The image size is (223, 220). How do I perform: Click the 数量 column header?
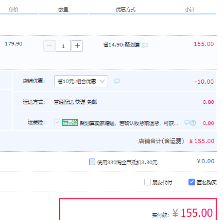63,10
